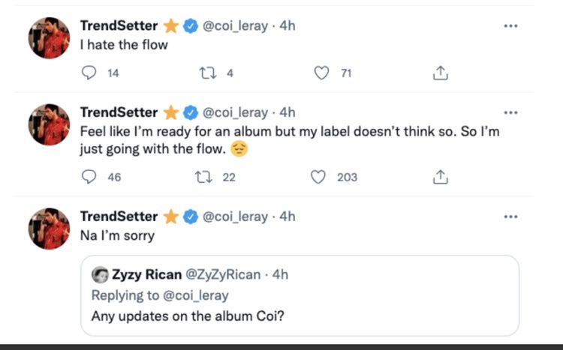Viewport: 563px width, 350px height.
Task: Share the "I hate the flow" tweet
Action: (x=441, y=73)
